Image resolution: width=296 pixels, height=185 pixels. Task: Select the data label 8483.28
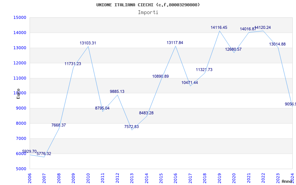coord(146,113)
